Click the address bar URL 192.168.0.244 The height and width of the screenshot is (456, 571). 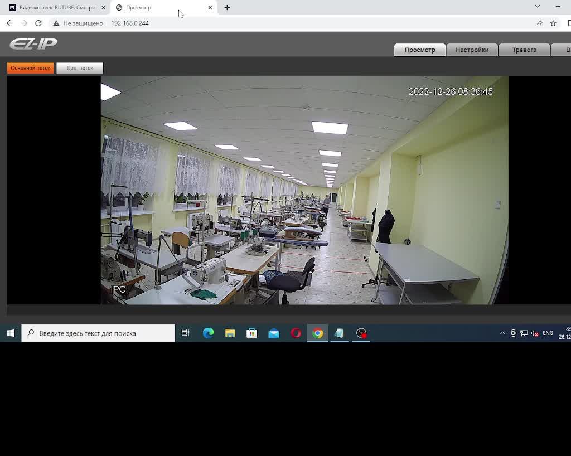point(130,23)
